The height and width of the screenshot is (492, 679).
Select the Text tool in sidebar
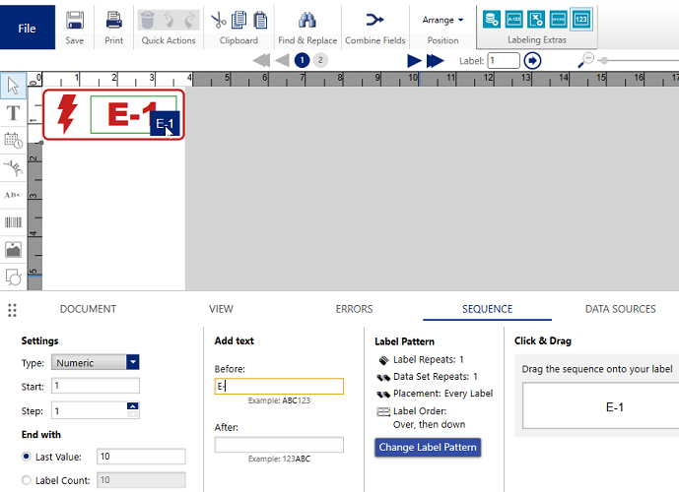14,113
